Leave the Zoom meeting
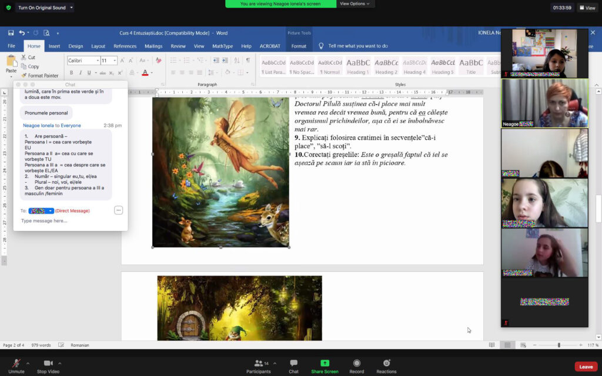Viewport: 602px width, 376px height. pyautogui.click(x=586, y=367)
